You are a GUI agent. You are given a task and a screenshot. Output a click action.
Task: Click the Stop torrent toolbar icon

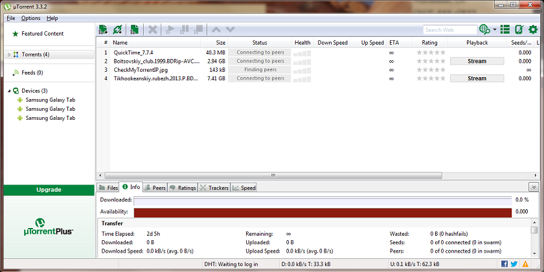tap(198, 30)
